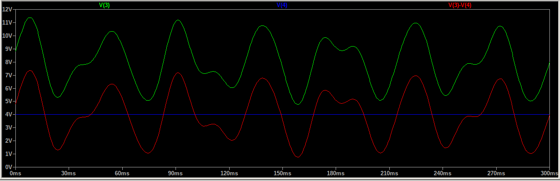The width and height of the screenshot is (560, 181).
Task: Select the 90ms time axis label
Action: pos(176,174)
